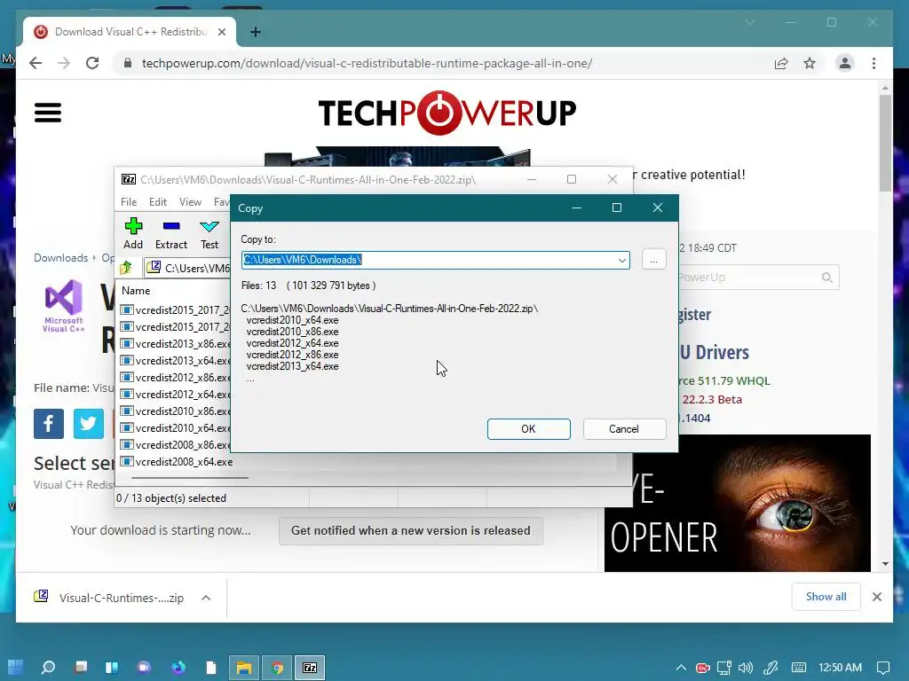Open 7-Zip Edit menu
This screenshot has height=681, width=909.
pyautogui.click(x=158, y=202)
